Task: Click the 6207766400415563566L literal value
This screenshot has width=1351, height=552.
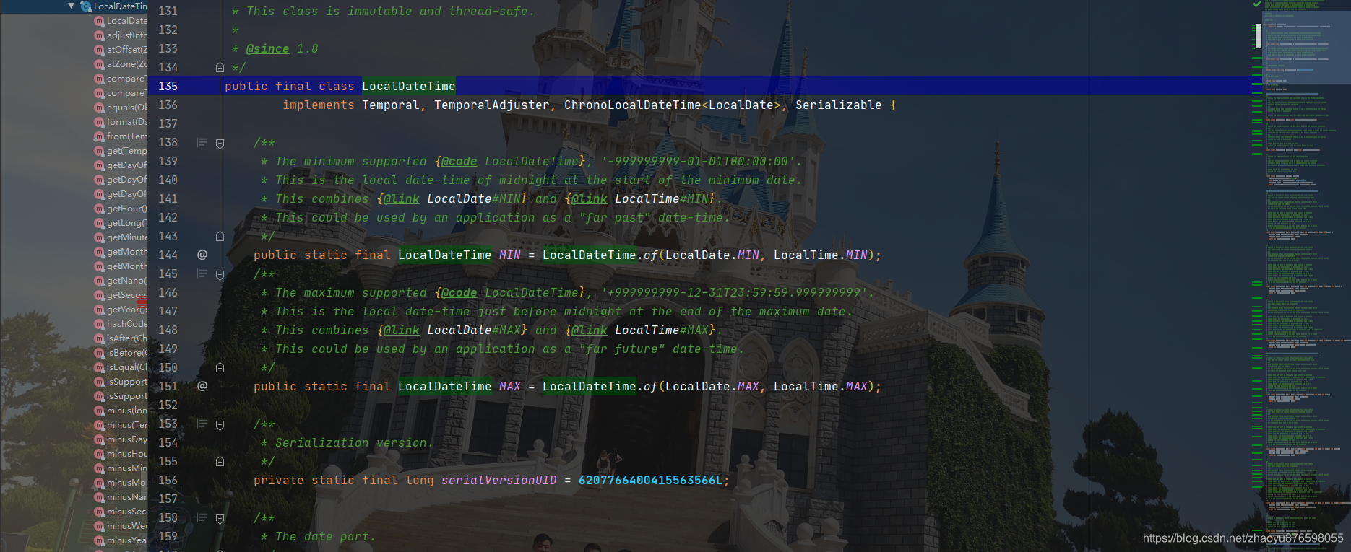Action: click(650, 480)
